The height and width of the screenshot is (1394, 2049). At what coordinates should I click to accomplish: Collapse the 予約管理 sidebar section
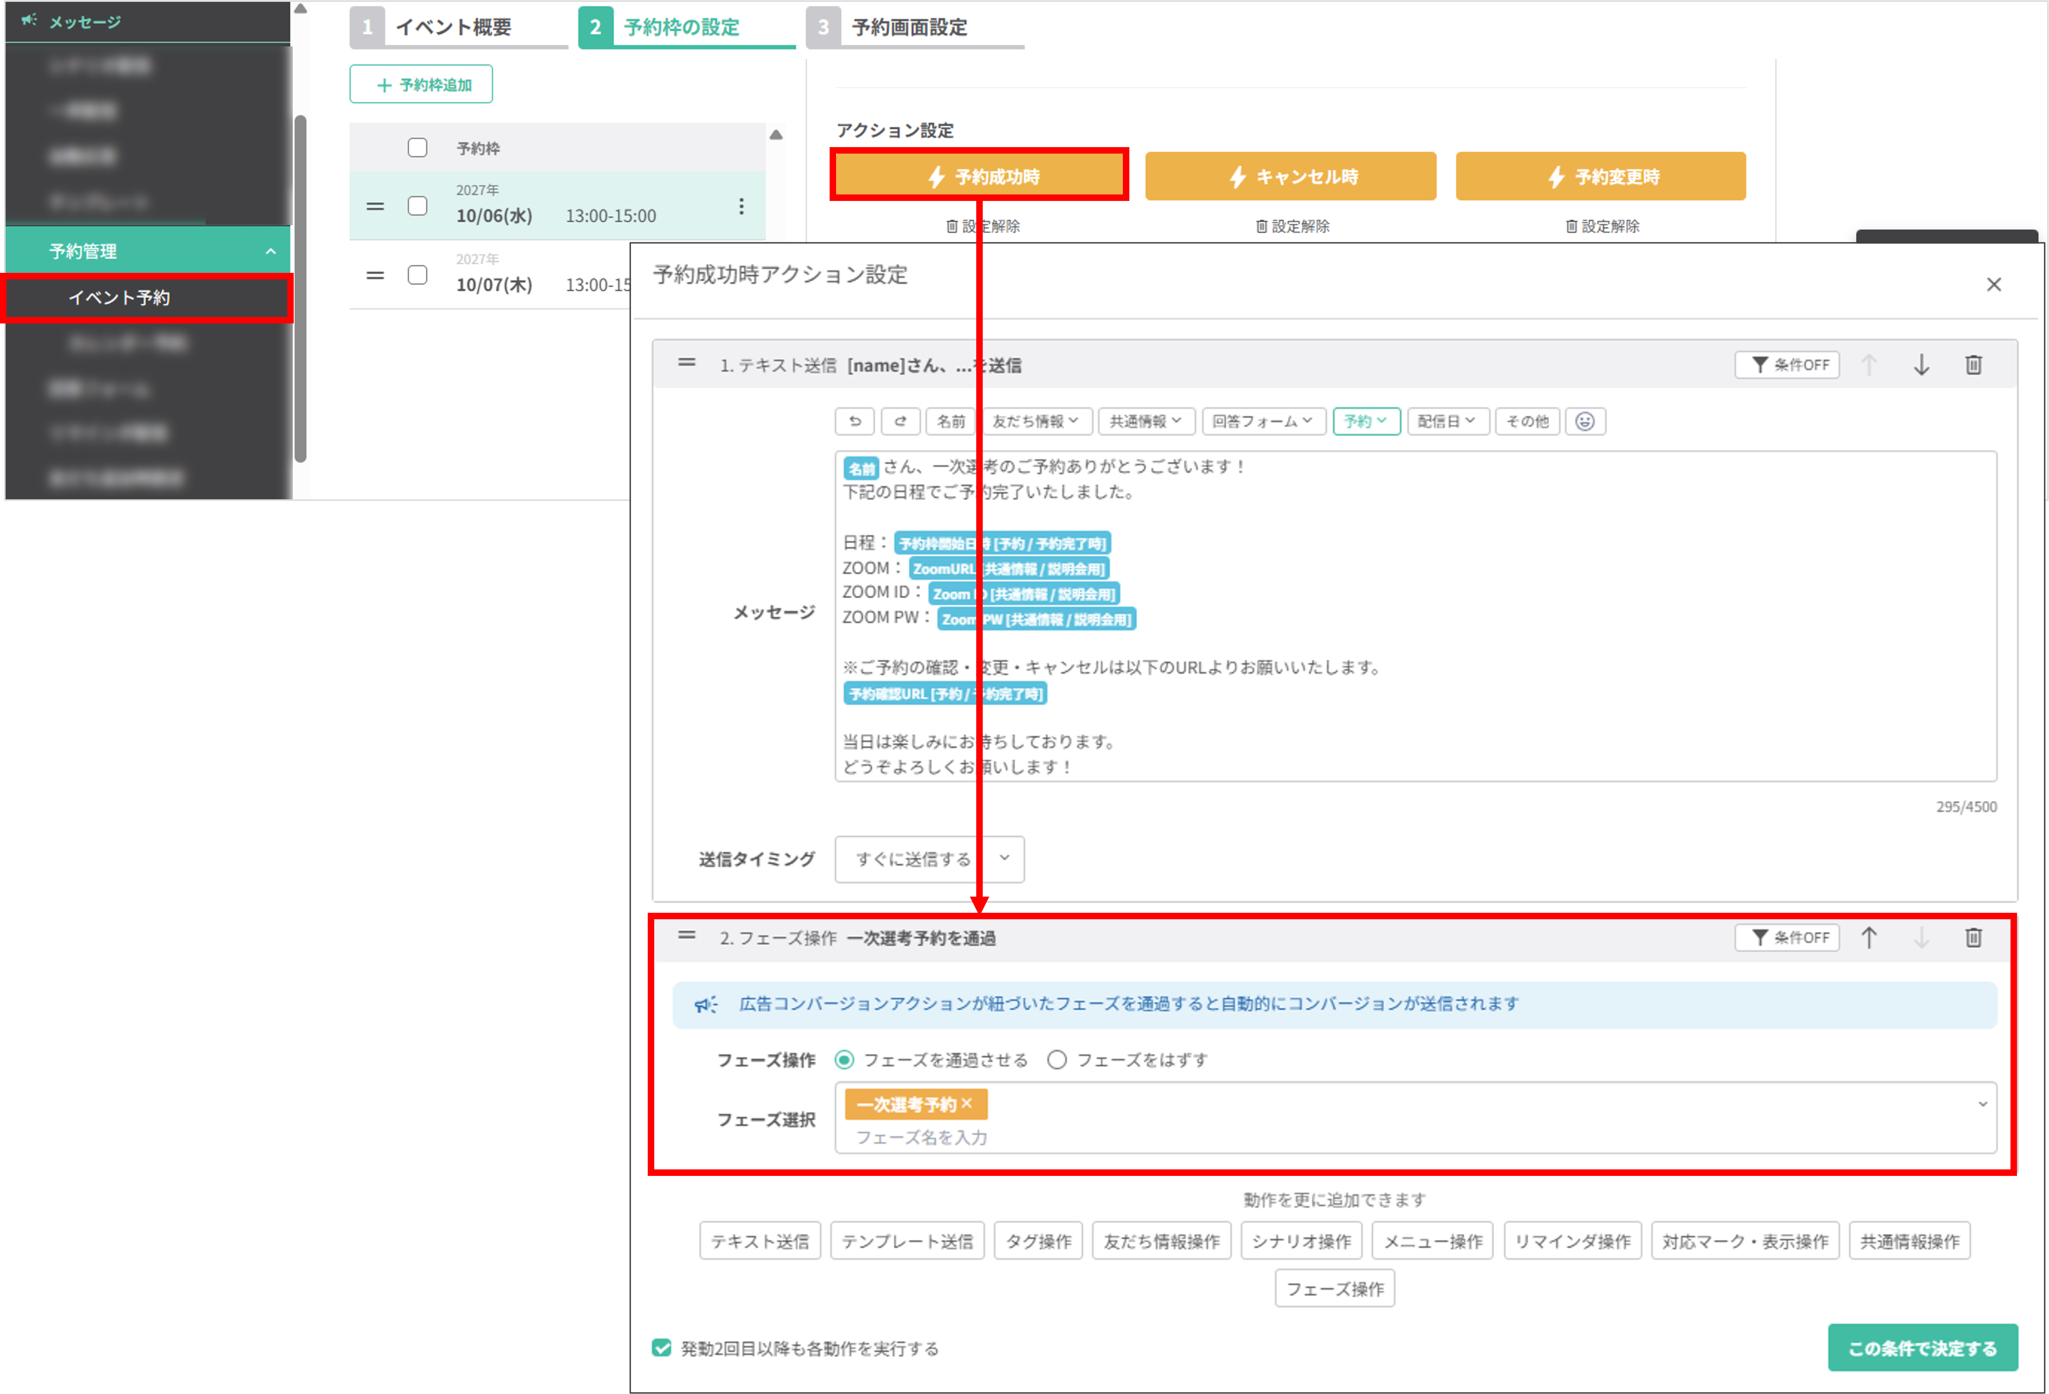click(x=270, y=252)
